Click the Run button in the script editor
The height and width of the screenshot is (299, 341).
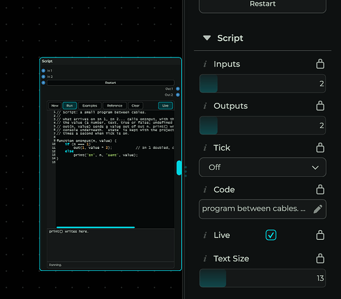(x=69, y=106)
